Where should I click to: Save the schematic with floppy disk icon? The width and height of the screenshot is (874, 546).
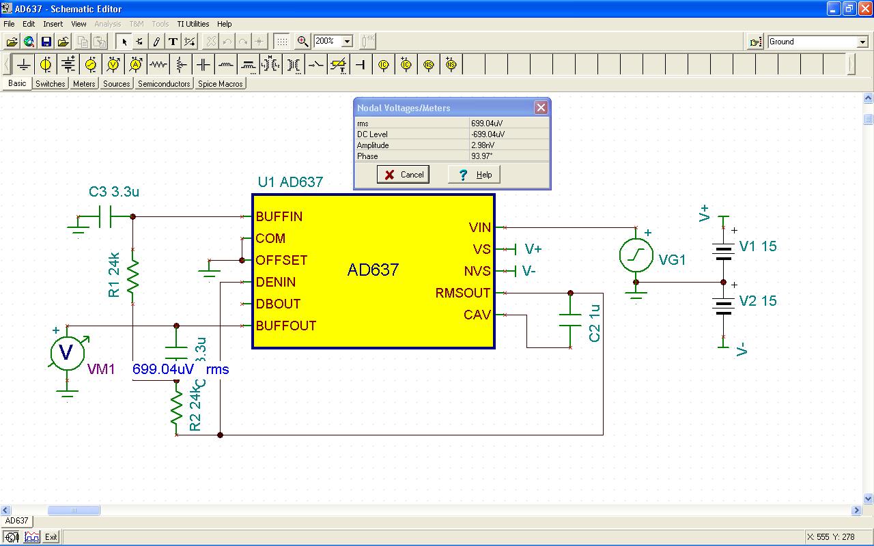(46, 42)
